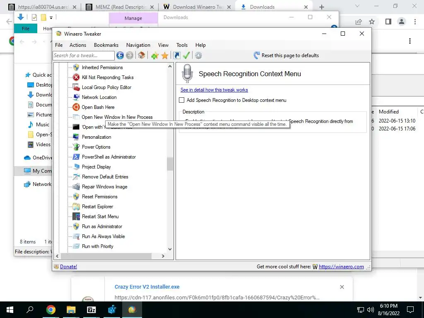Click tree scrollbar down arrow
The image size is (424, 318).
(170, 249)
